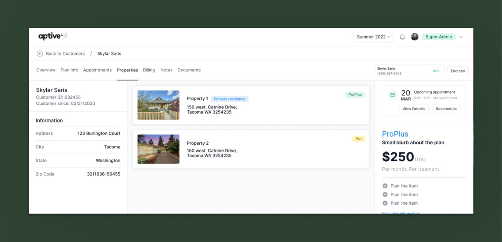Click the phone number (555)-987-6543
This screenshot has width=502, height=242.
tap(389, 73)
